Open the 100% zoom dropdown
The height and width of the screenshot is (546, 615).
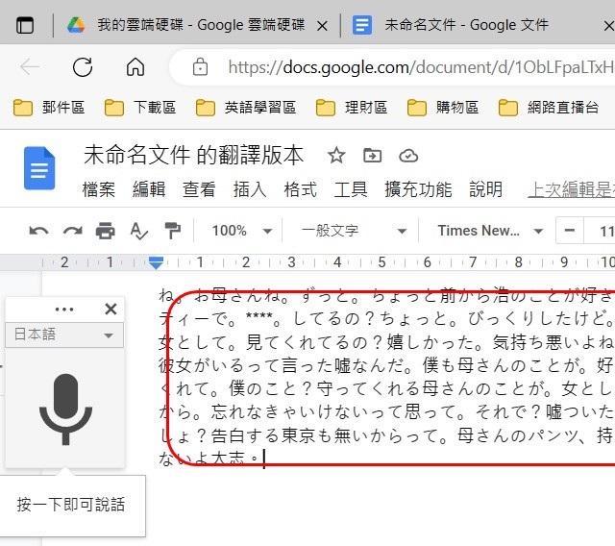(237, 231)
